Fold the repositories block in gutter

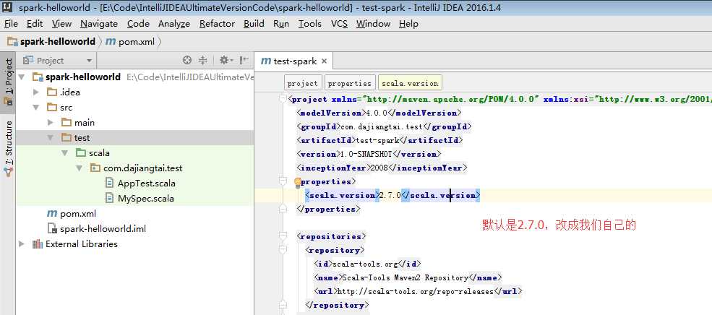coord(283,236)
